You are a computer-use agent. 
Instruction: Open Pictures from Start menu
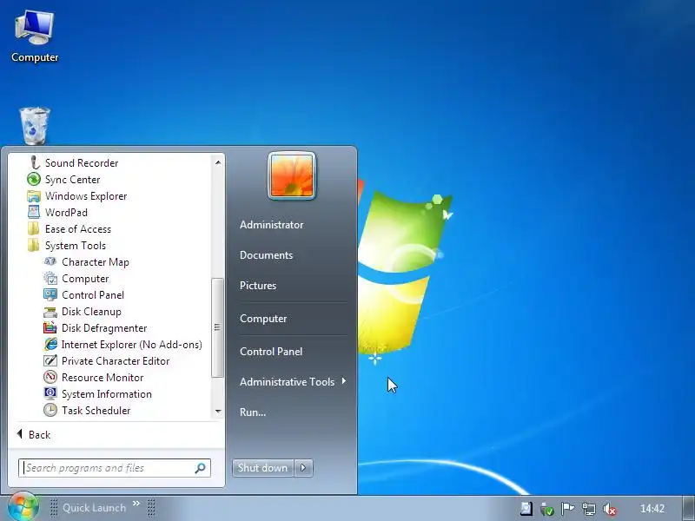(x=258, y=286)
